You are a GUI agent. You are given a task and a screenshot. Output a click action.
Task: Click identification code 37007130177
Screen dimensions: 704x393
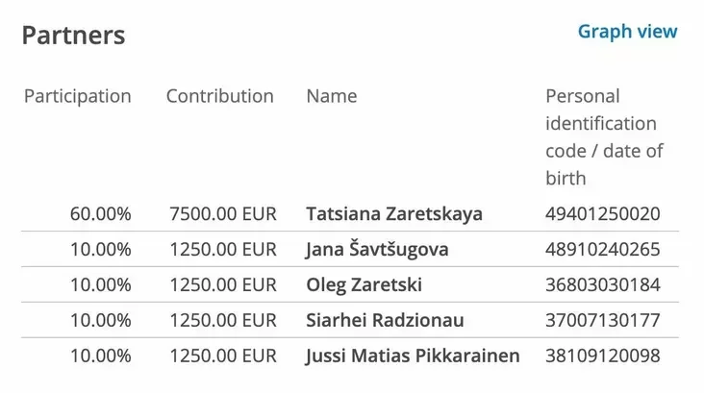coord(602,320)
